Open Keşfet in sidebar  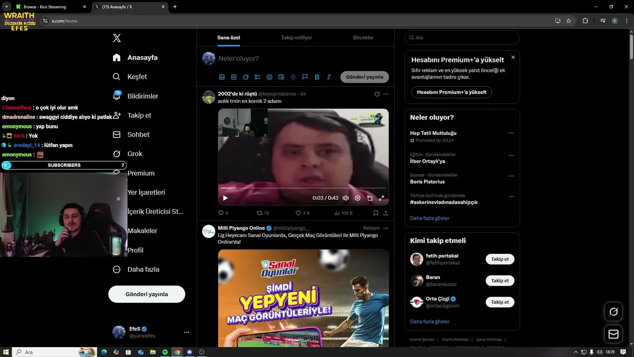[x=130, y=77]
